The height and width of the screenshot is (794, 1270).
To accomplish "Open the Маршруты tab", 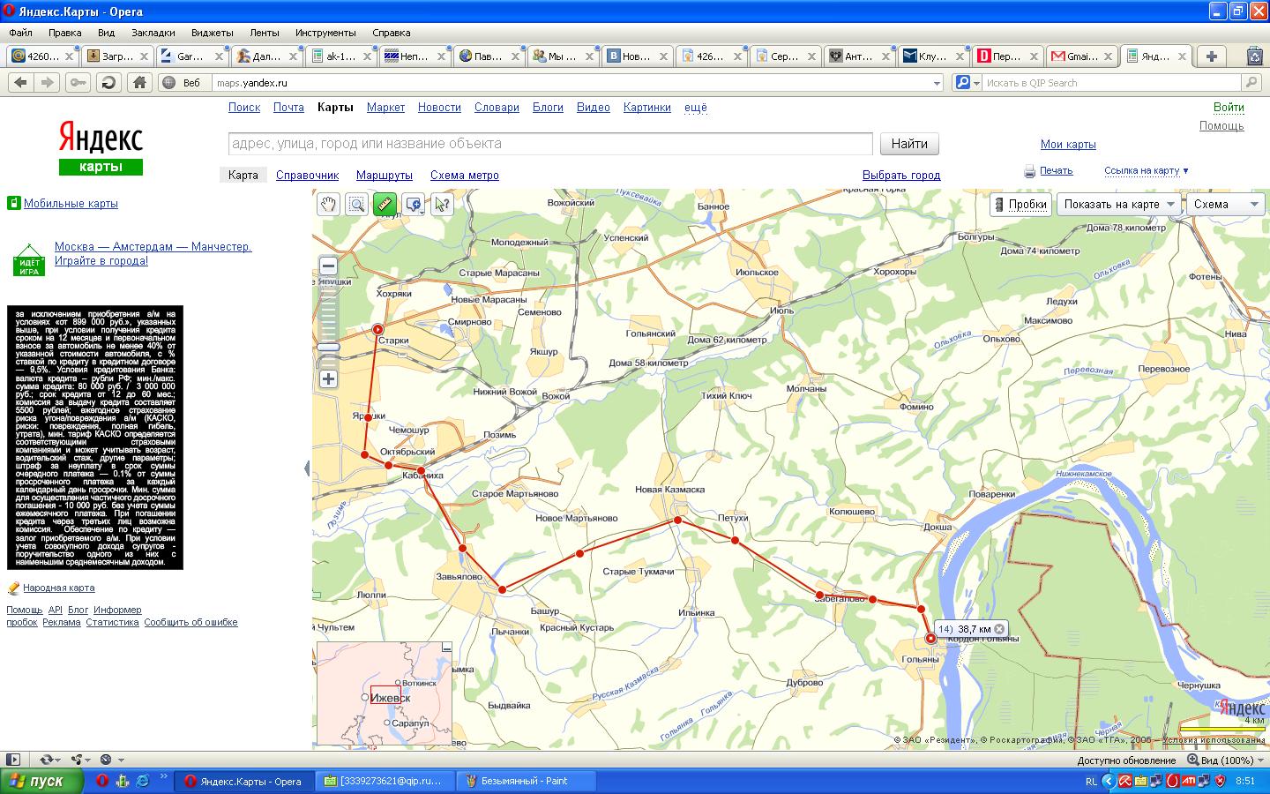I will (x=385, y=175).
